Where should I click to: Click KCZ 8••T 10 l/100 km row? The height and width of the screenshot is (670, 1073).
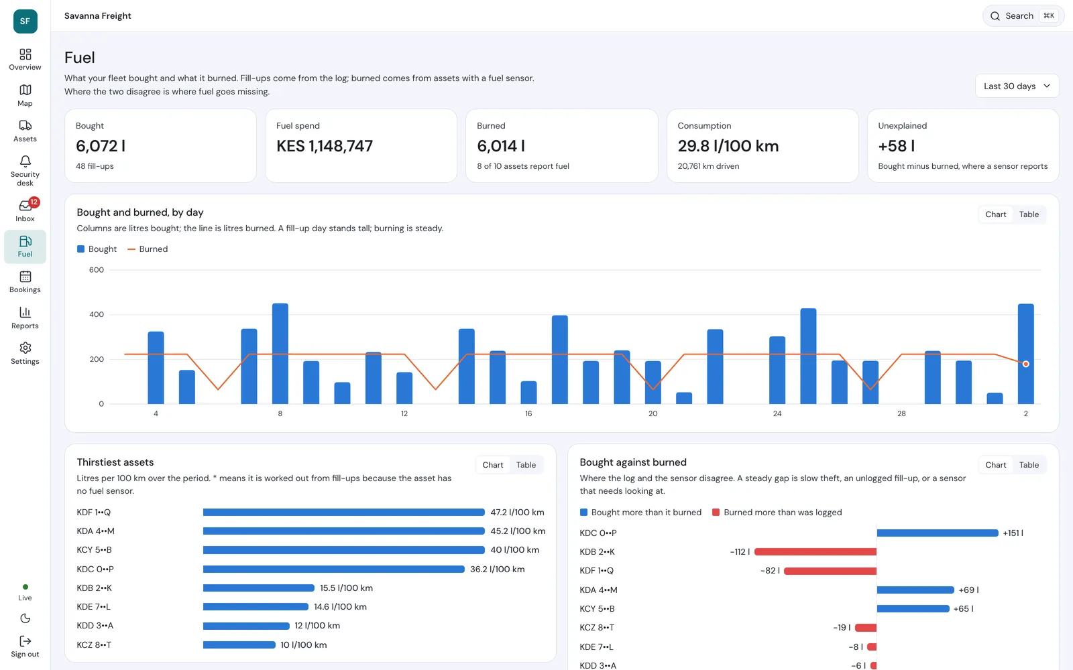(x=311, y=645)
